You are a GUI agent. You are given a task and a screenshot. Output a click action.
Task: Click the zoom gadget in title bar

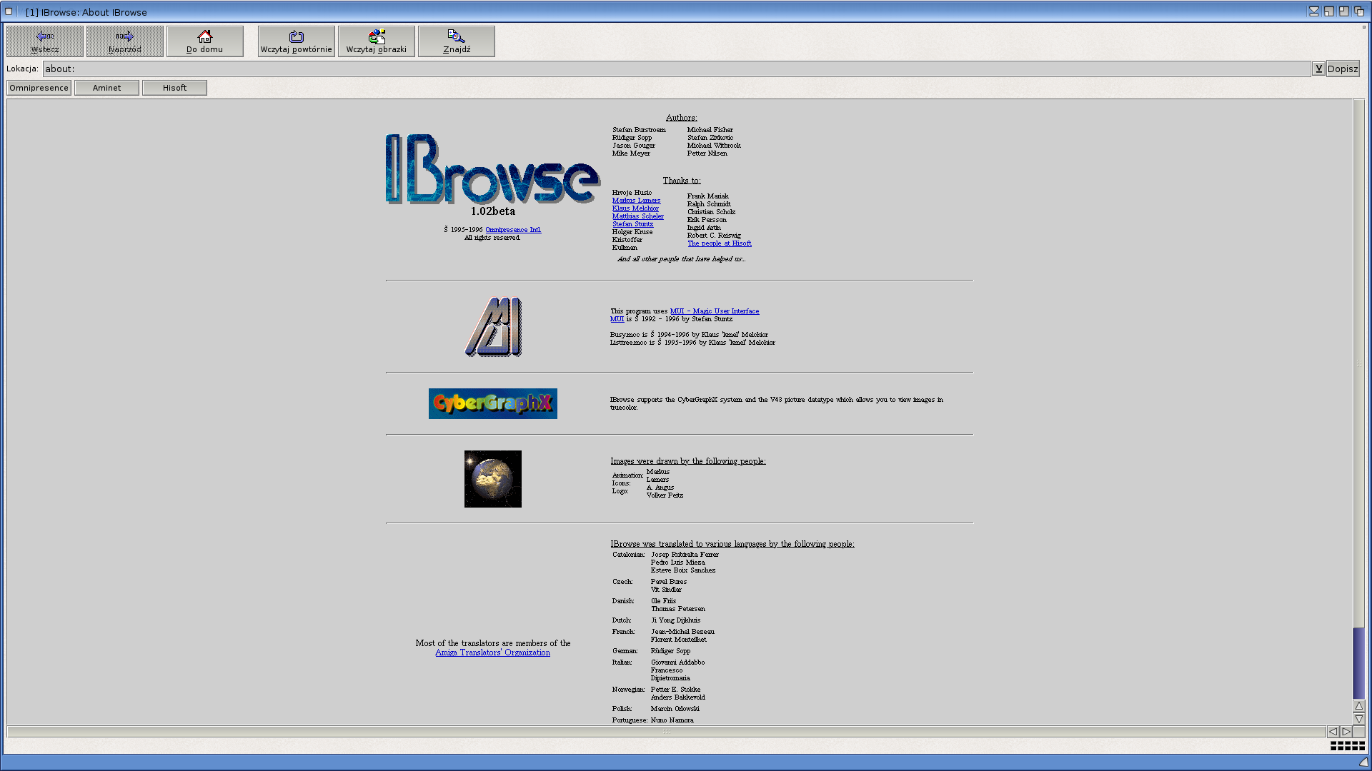point(1344,11)
